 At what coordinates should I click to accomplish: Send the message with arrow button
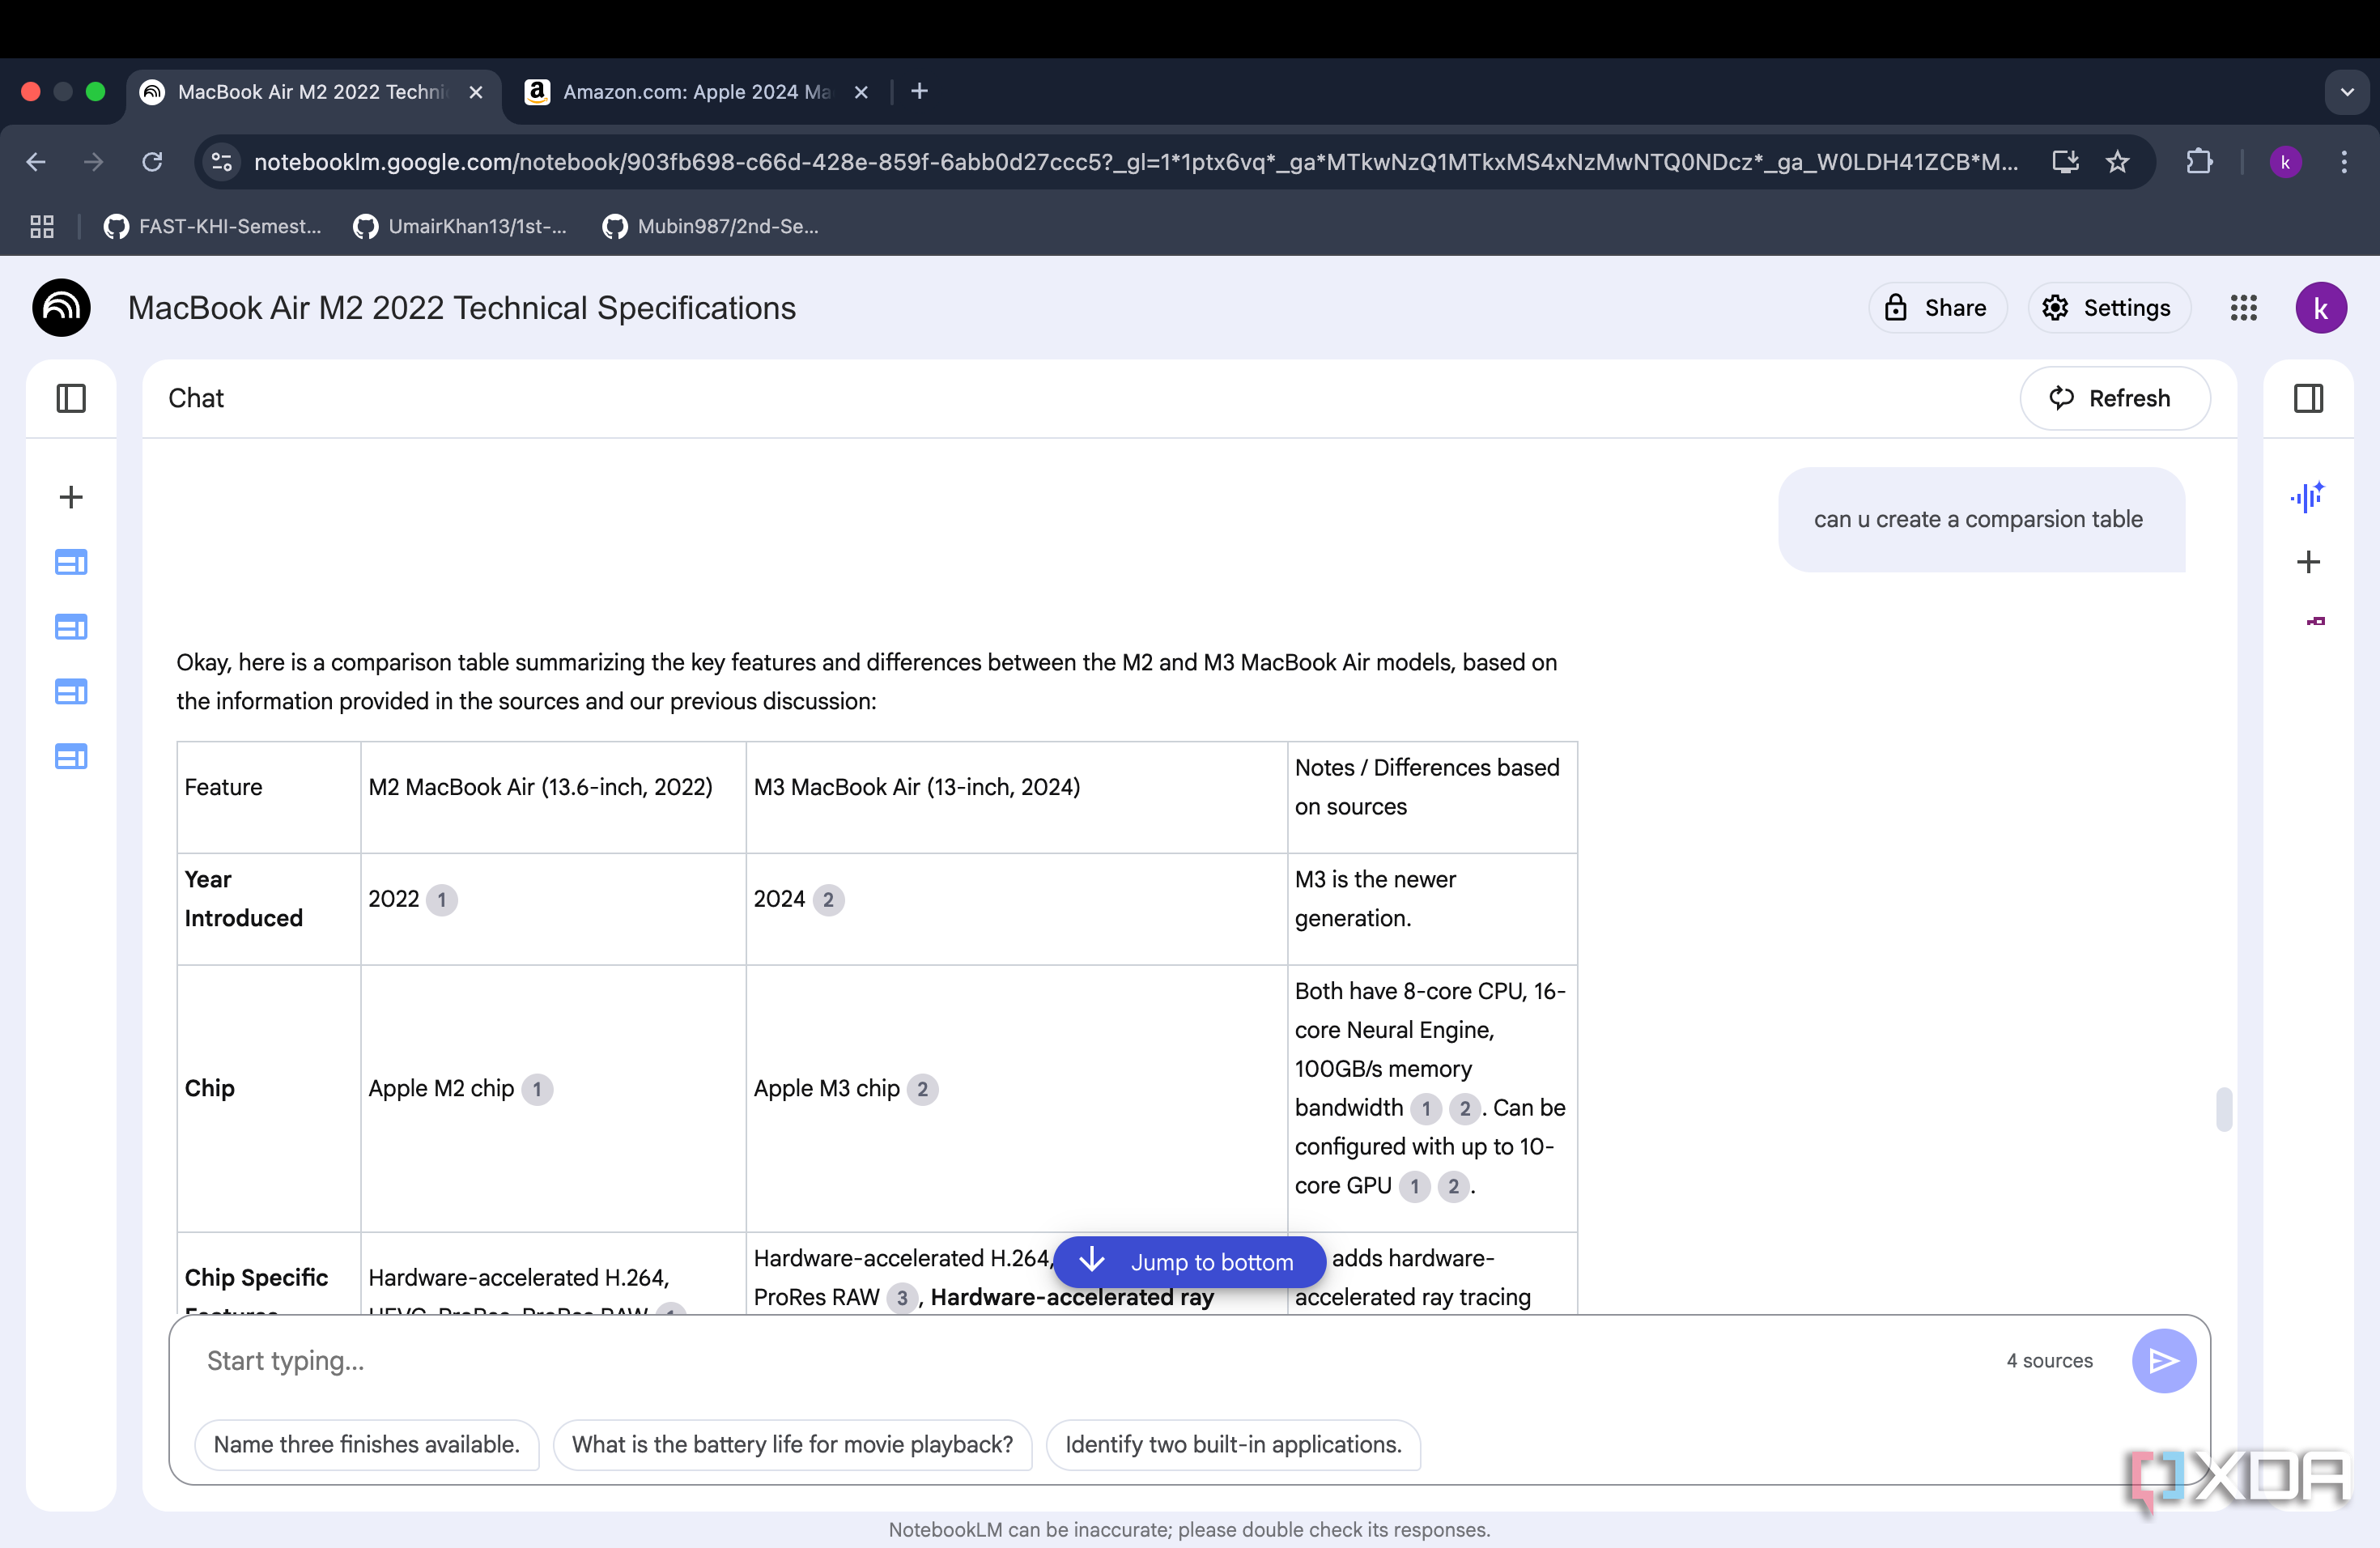click(2163, 1360)
